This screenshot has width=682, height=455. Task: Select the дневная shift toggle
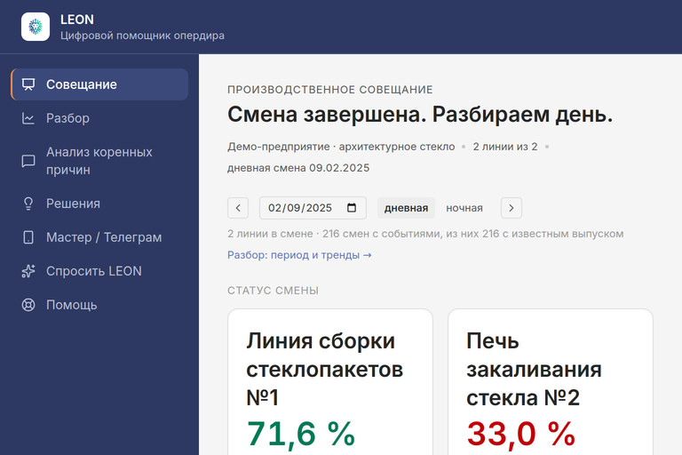[x=406, y=208]
